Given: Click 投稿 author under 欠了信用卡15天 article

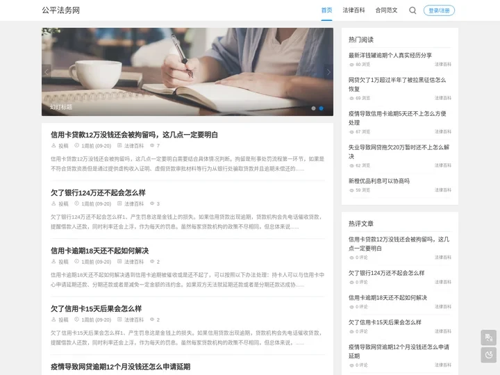Looking at the screenshot, I should [63, 320].
